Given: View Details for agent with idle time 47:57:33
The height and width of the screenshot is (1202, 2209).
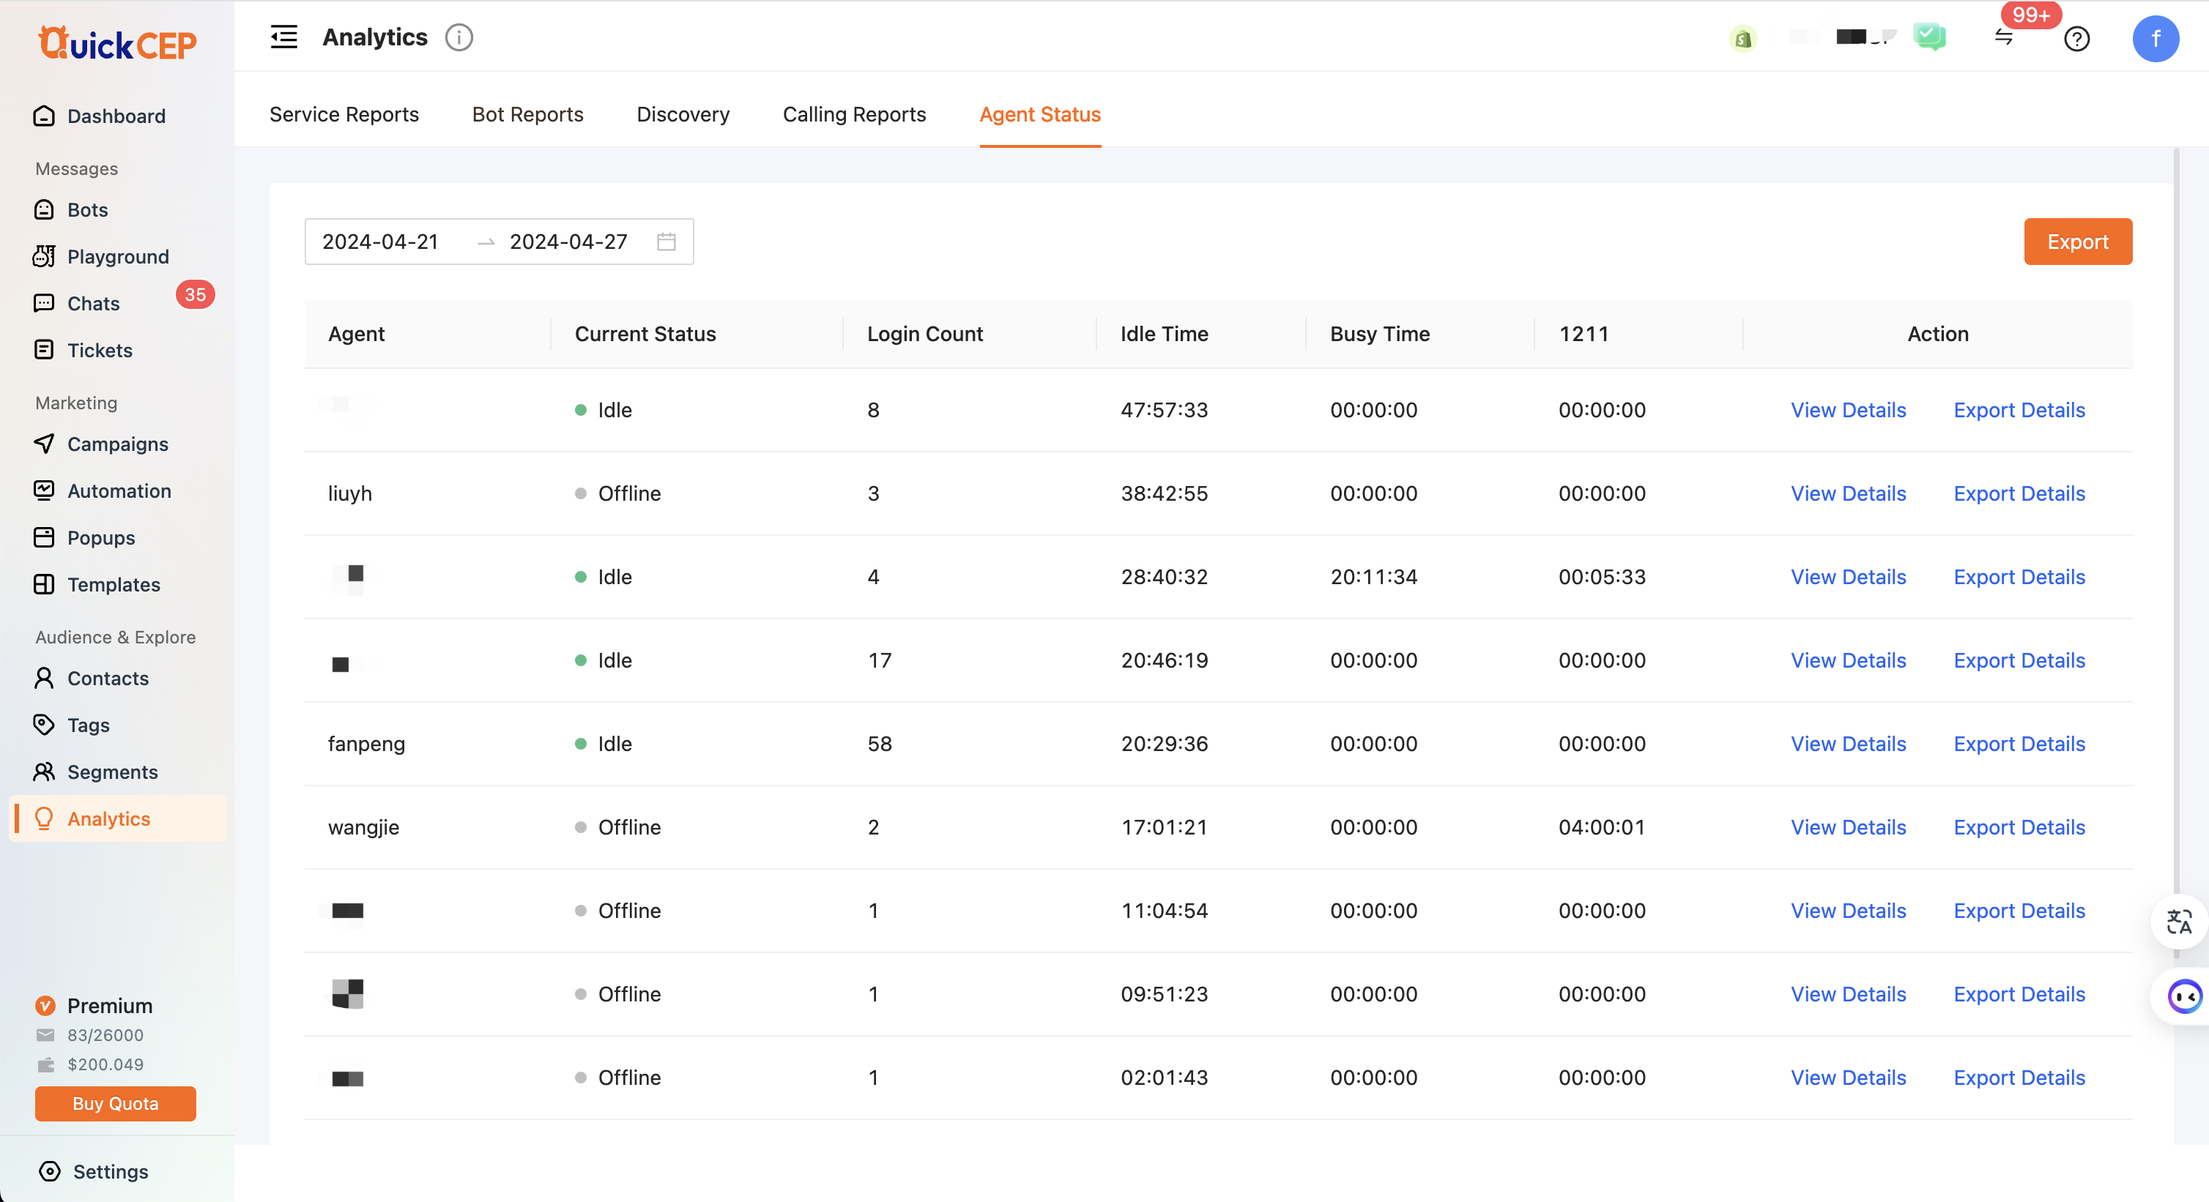Looking at the screenshot, I should (1848, 410).
